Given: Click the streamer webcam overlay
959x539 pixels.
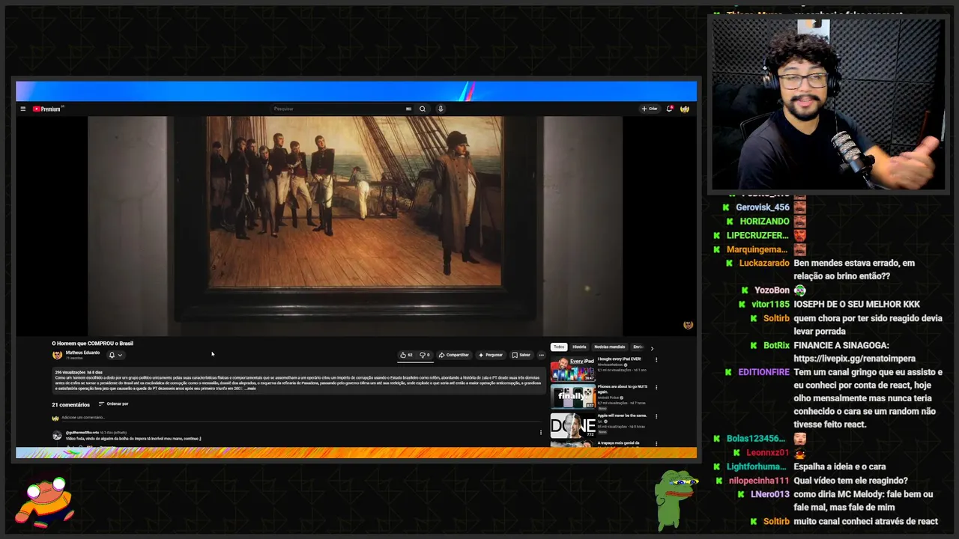Looking at the screenshot, I should coord(828,105).
